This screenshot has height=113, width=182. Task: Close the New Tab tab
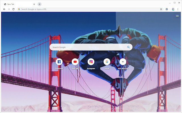(34, 4)
